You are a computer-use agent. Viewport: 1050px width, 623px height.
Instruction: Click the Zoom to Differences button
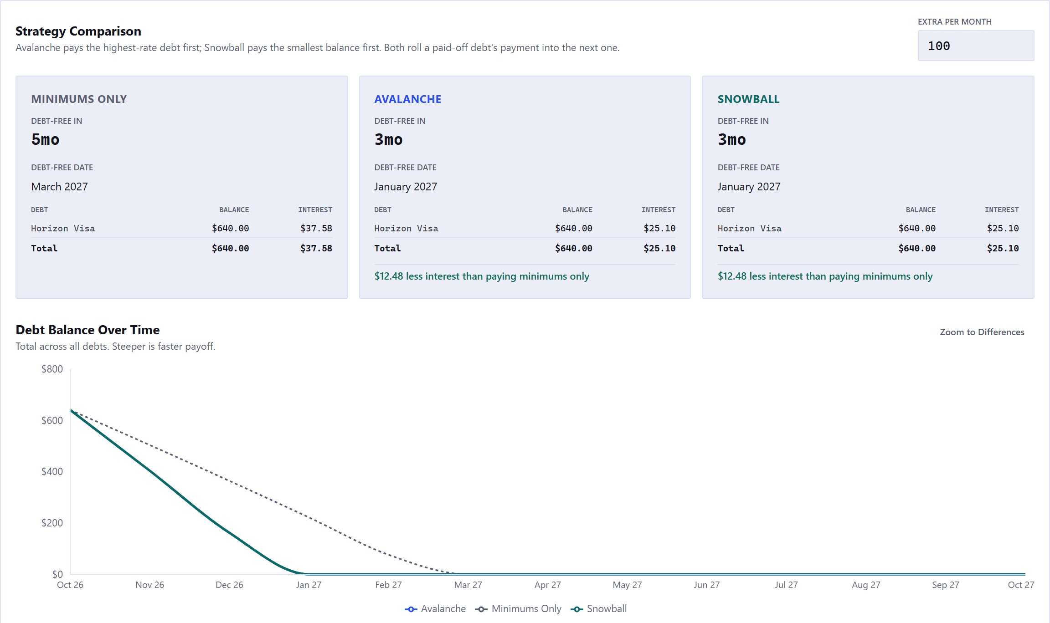982,332
